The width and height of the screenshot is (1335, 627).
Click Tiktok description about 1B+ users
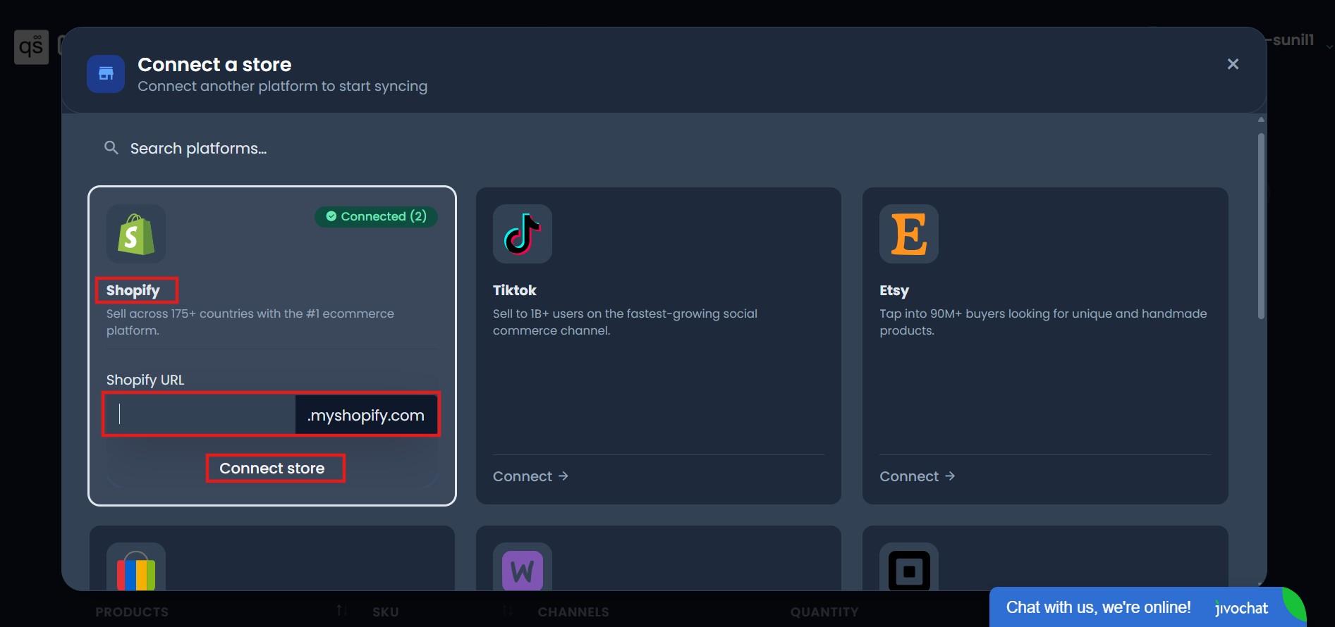pyautogui.click(x=625, y=322)
